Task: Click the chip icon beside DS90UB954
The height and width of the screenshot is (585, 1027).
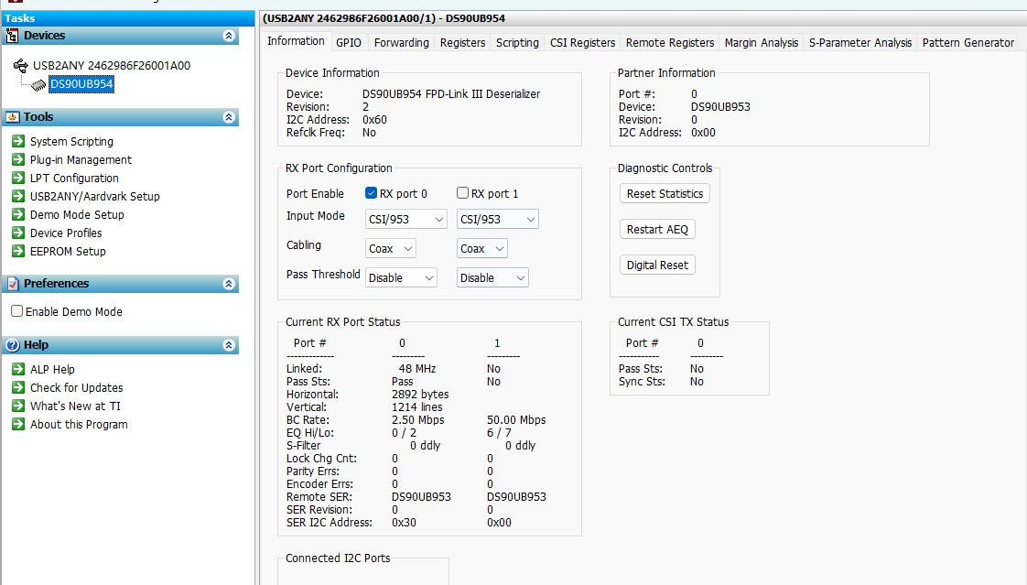Action: pyautogui.click(x=39, y=84)
